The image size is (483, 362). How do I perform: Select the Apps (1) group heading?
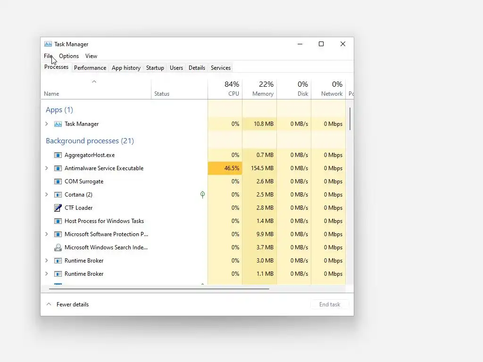pos(59,110)
